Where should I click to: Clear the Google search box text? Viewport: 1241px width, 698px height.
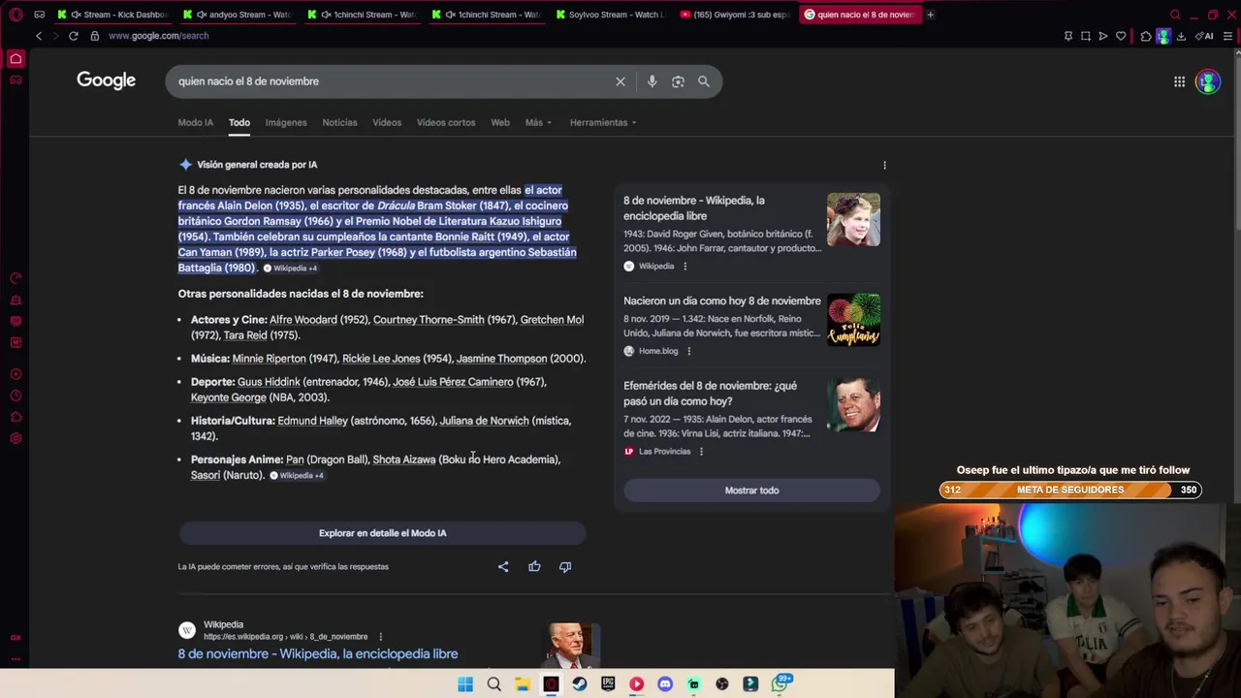pos(620,81)
